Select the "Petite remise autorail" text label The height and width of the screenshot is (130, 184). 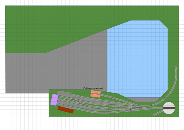[x=93, y=88]
